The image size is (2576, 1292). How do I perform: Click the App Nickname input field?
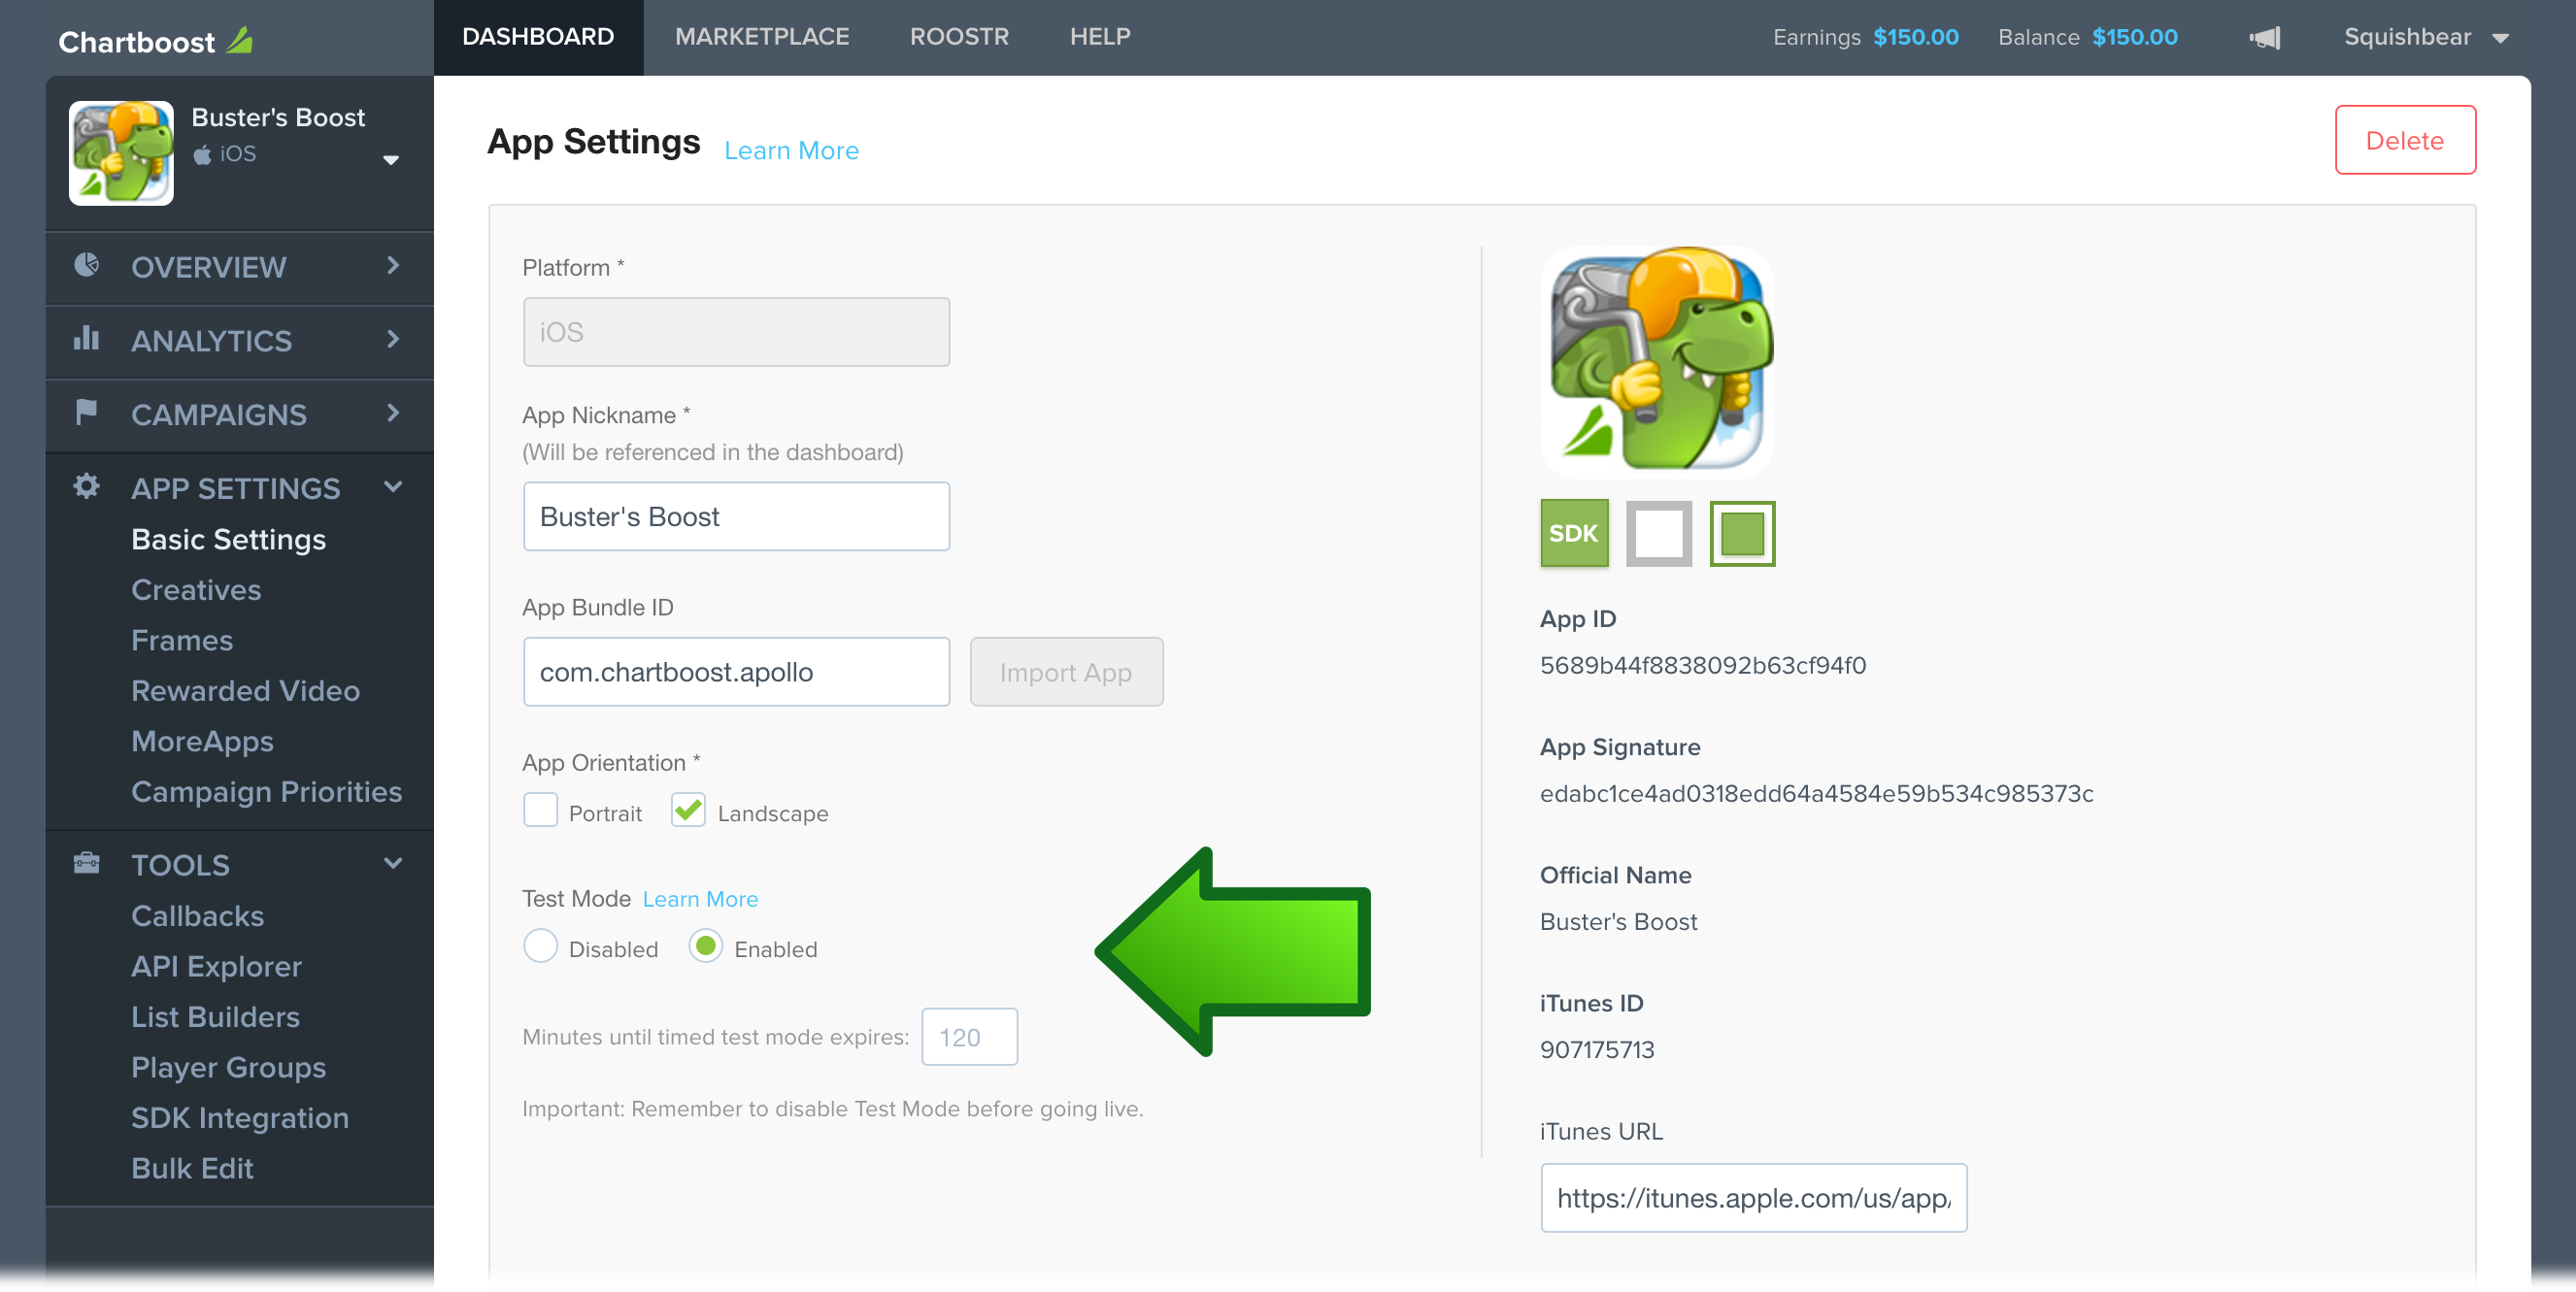tap(736, 517)
